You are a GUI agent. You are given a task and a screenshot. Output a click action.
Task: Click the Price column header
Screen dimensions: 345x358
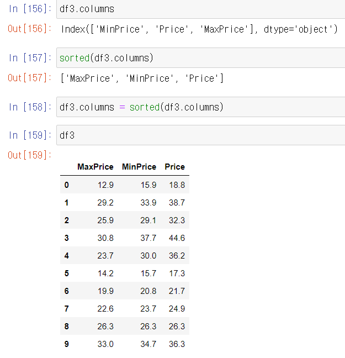(175, 167)
